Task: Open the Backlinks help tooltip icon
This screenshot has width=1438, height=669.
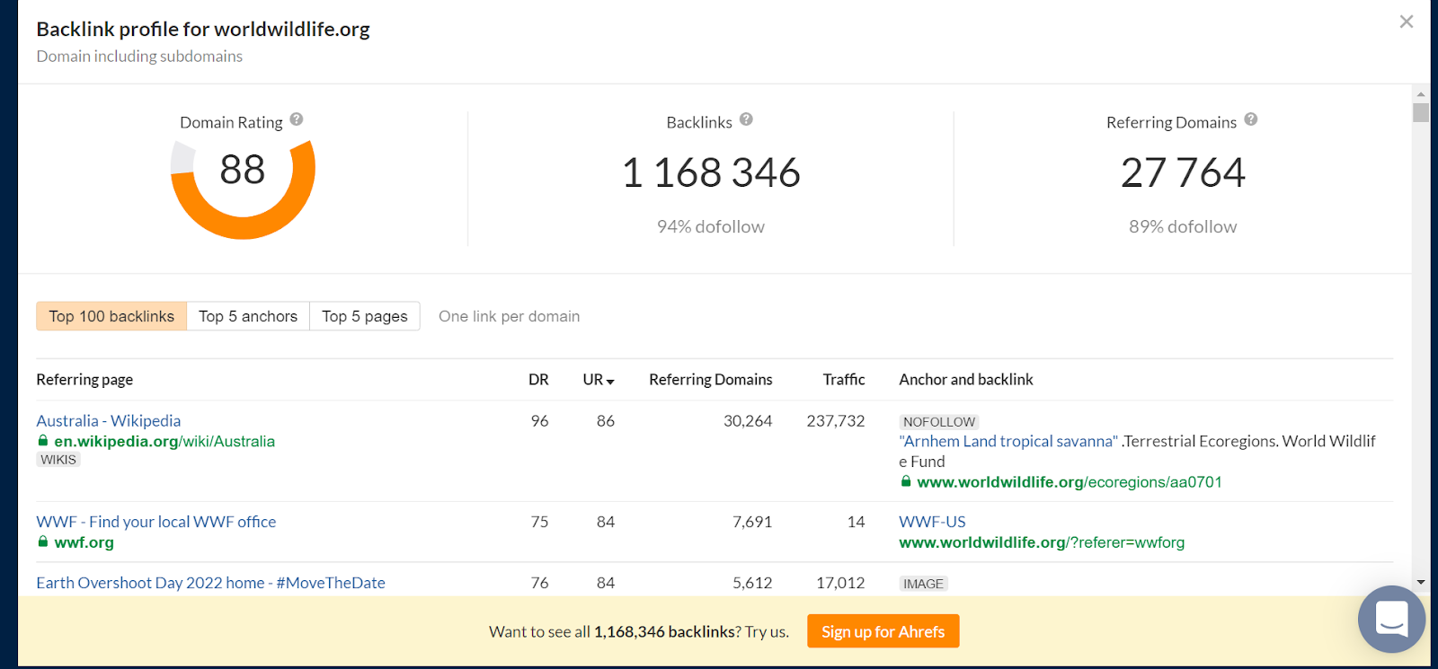Action: tap(746, 119)
